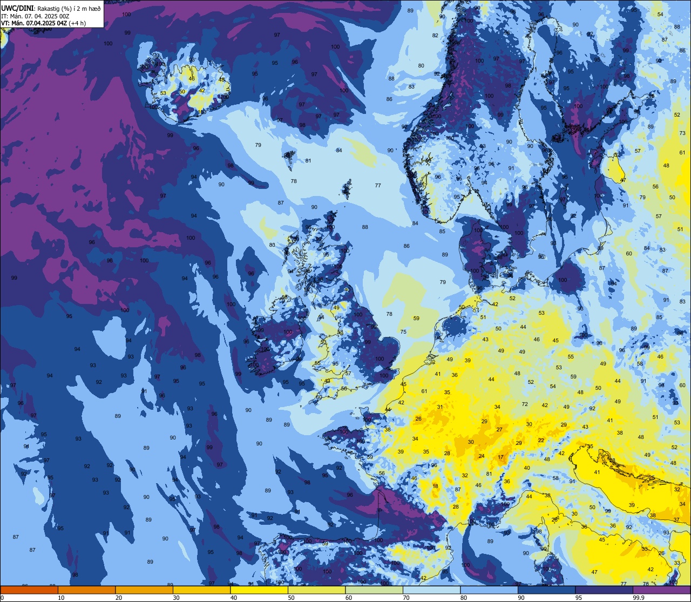
Task: Pick the light green 60–70 legend swatch
Action: (374, 590)
